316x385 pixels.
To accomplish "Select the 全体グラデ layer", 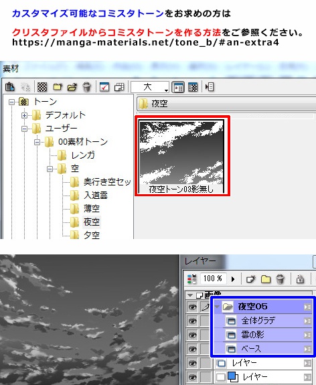I will (x=258, y=321).
